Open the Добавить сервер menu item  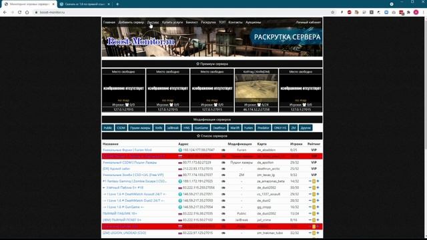coord(131,22)
